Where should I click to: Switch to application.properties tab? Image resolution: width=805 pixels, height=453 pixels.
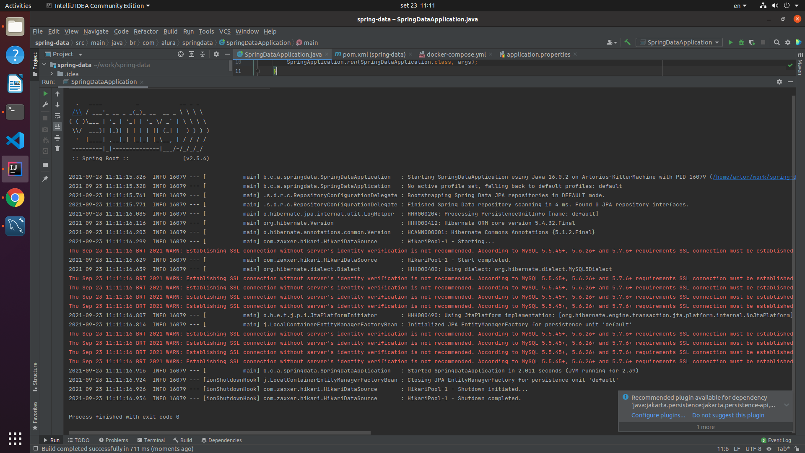tap(538, 54)
